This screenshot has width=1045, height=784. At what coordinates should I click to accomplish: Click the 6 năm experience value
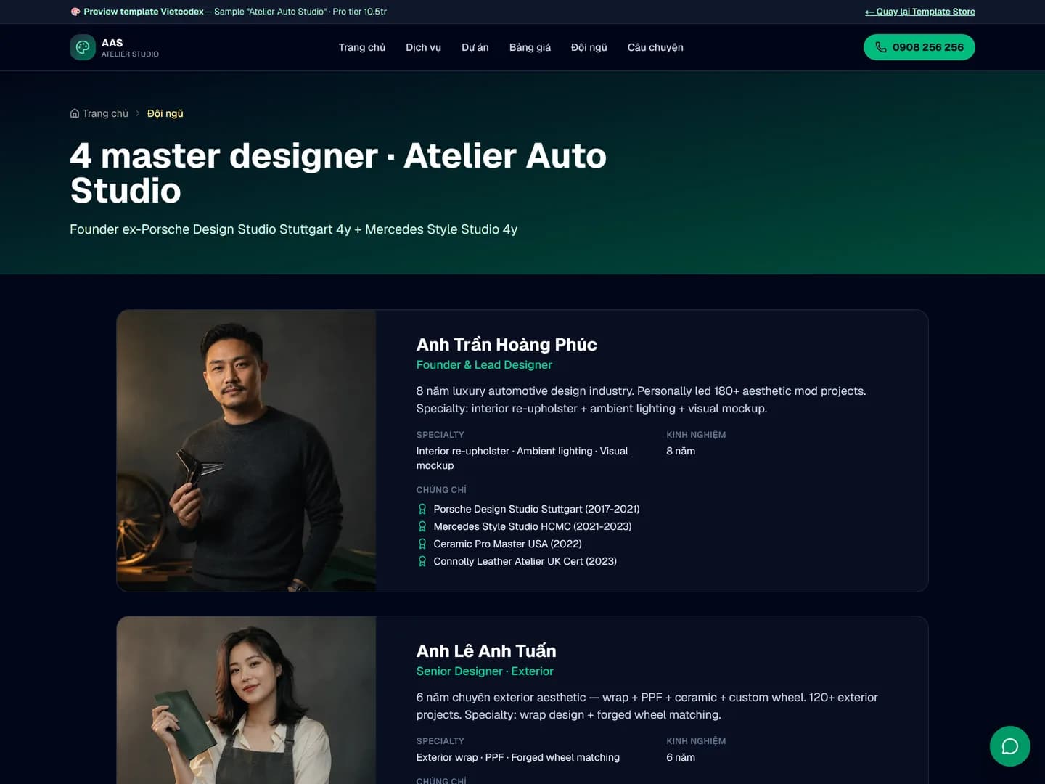pyautogui.click(x=681, y=757)
